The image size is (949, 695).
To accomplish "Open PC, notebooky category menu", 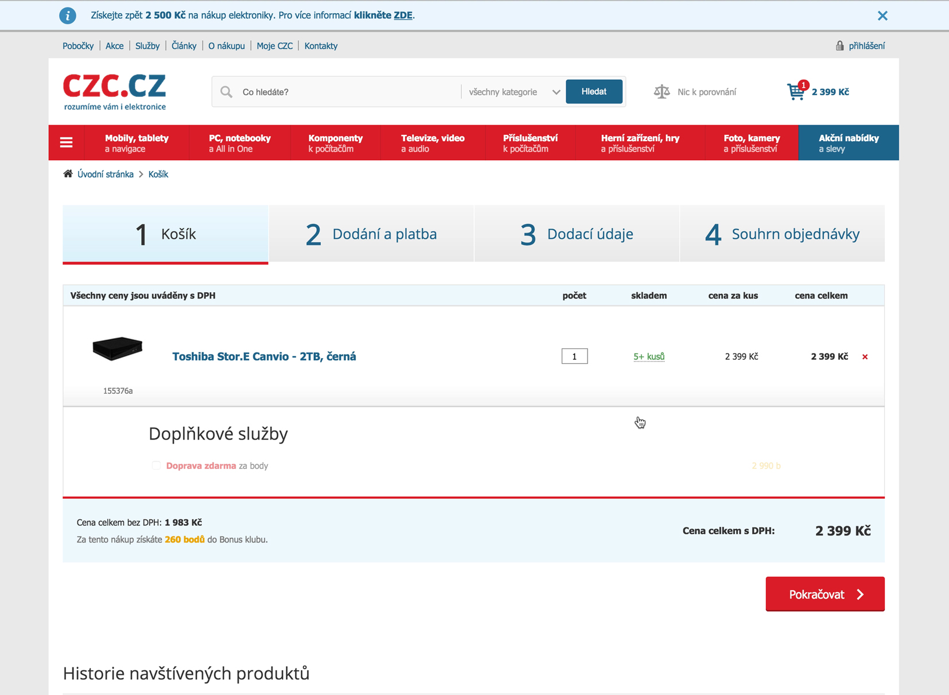I will coord(240,143).
